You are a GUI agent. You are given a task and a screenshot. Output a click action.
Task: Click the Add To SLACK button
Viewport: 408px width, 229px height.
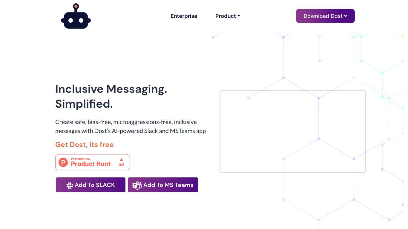(91, 185)
